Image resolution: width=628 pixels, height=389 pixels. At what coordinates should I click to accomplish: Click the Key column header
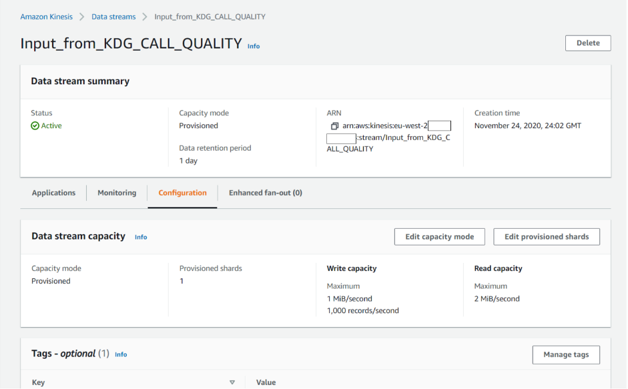click(37, 382)
